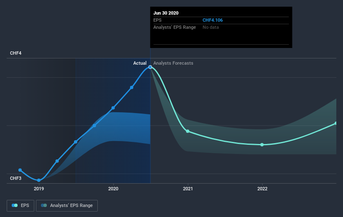The height and width of the screenshot is (217, 343).
Task: Click the 2022 x-axis label
Action: [x=262, y=189]
